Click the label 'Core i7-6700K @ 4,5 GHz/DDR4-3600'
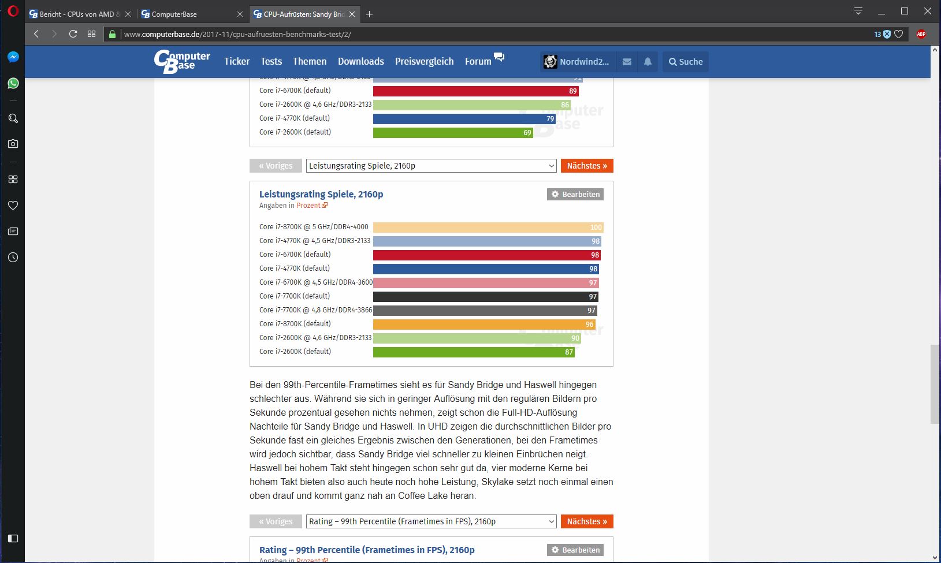 316,282
